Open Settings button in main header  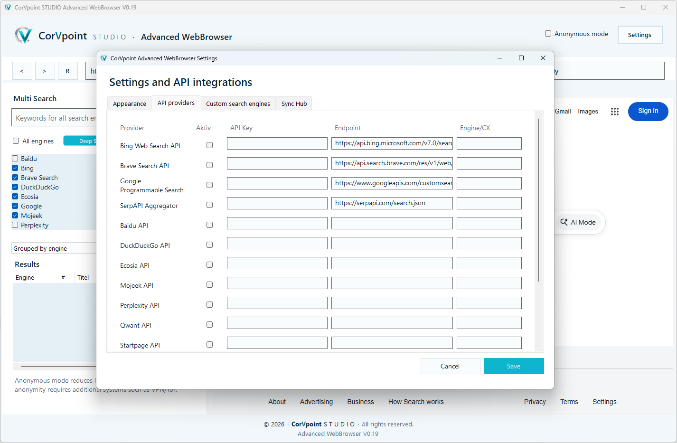point(640,35)
